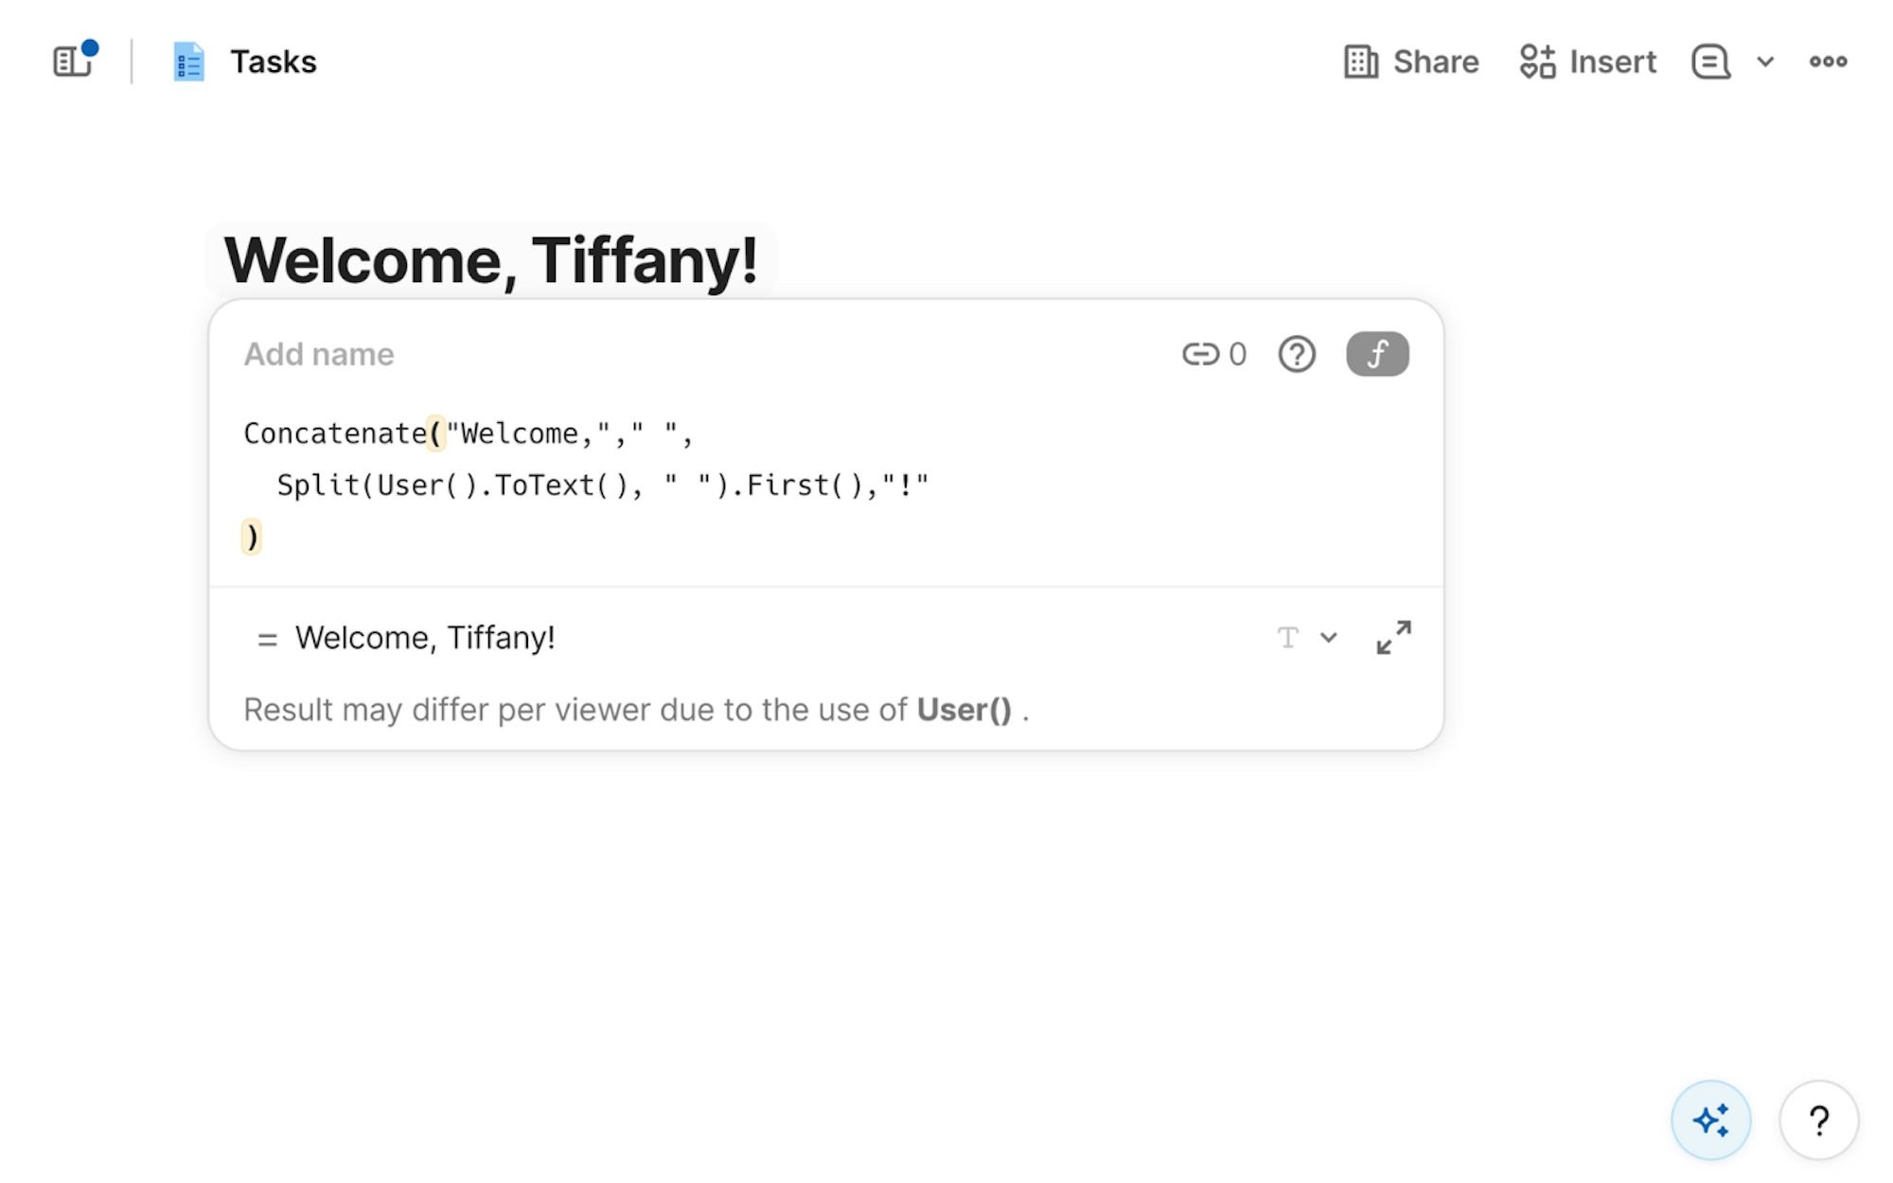Viewport: 1893px width, 1183px height.
Task: Open formula help question mark icon
Action: click(1296, 354)
